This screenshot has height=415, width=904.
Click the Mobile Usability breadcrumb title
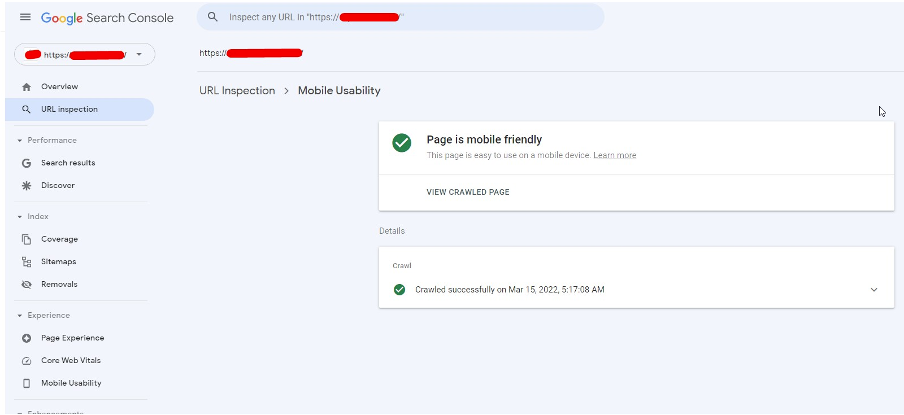click(339, 91)
